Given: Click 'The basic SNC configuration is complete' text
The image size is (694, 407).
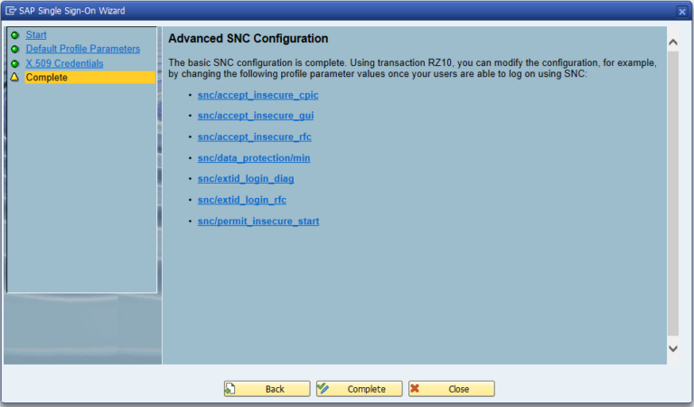Looking at the screenshot, I should point(257,63).
